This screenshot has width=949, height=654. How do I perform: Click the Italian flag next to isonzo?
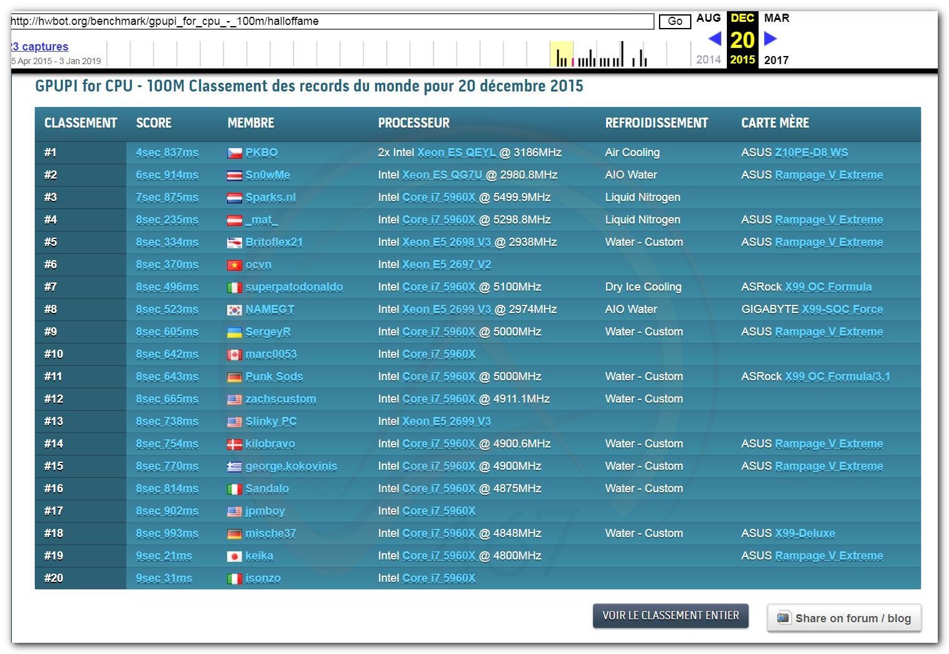(x=234, y=579)
